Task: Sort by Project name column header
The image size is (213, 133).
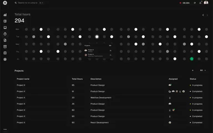Action: click(23, 79)
